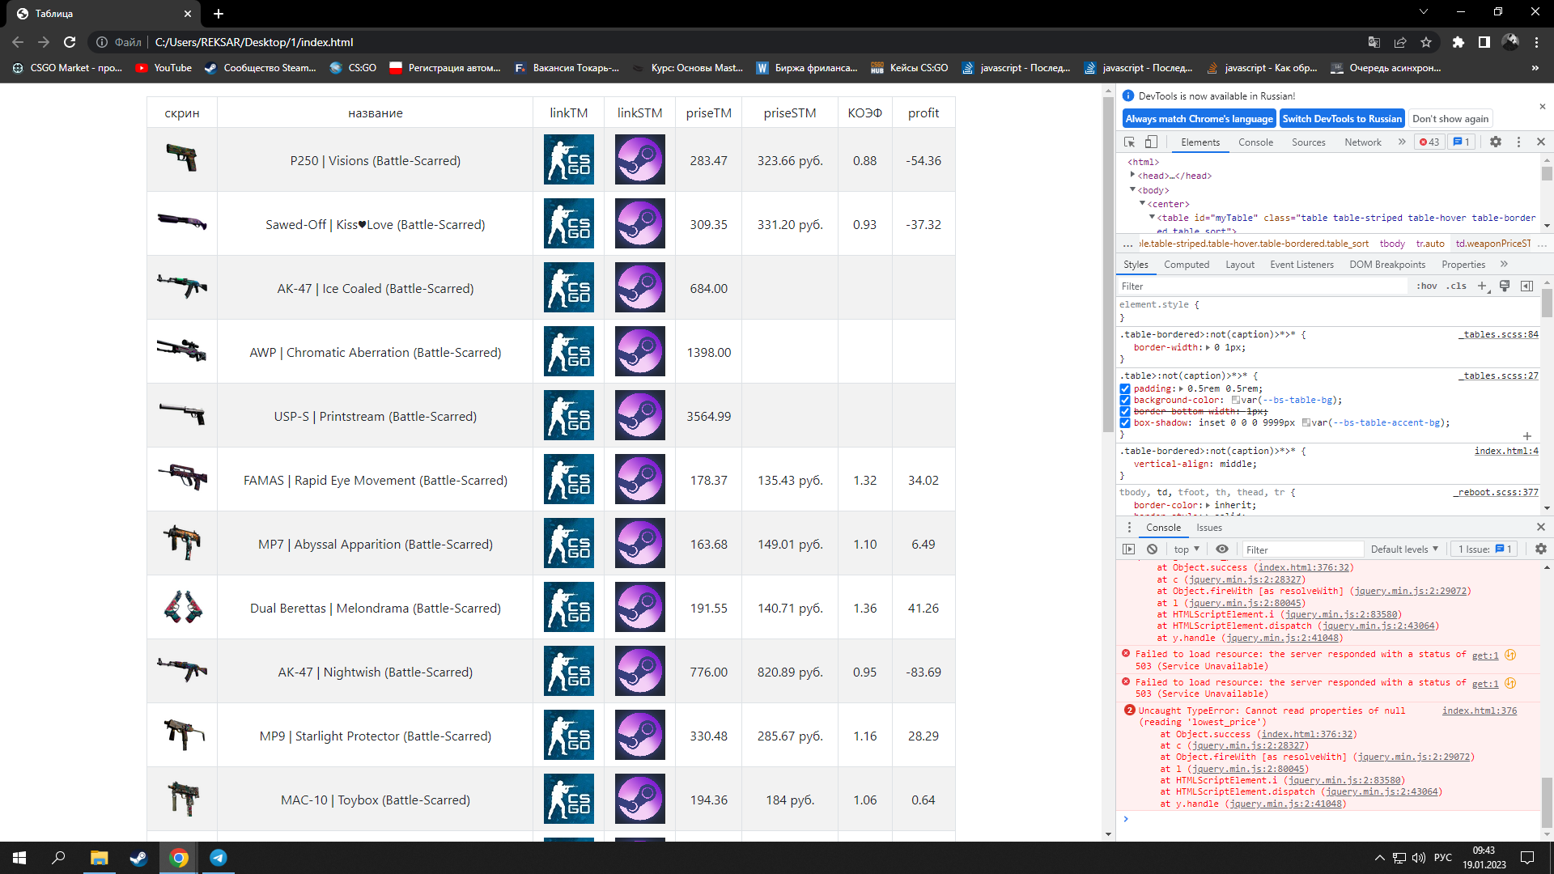1554x874 pixels.
Task: Open the Steam link for FAMAS Rapid Eye Movement
Action: click(x=639, y=479)
